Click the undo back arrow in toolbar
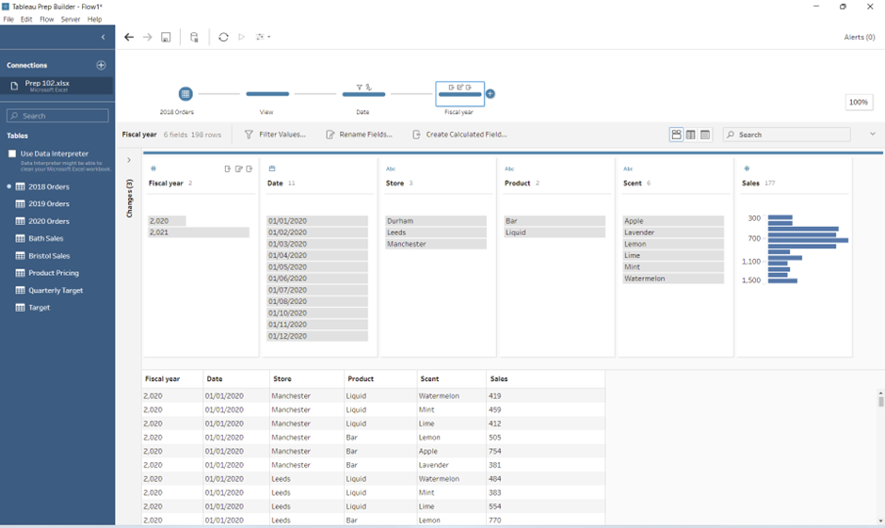This screenshot has width=885, height=528. point(129,38)
